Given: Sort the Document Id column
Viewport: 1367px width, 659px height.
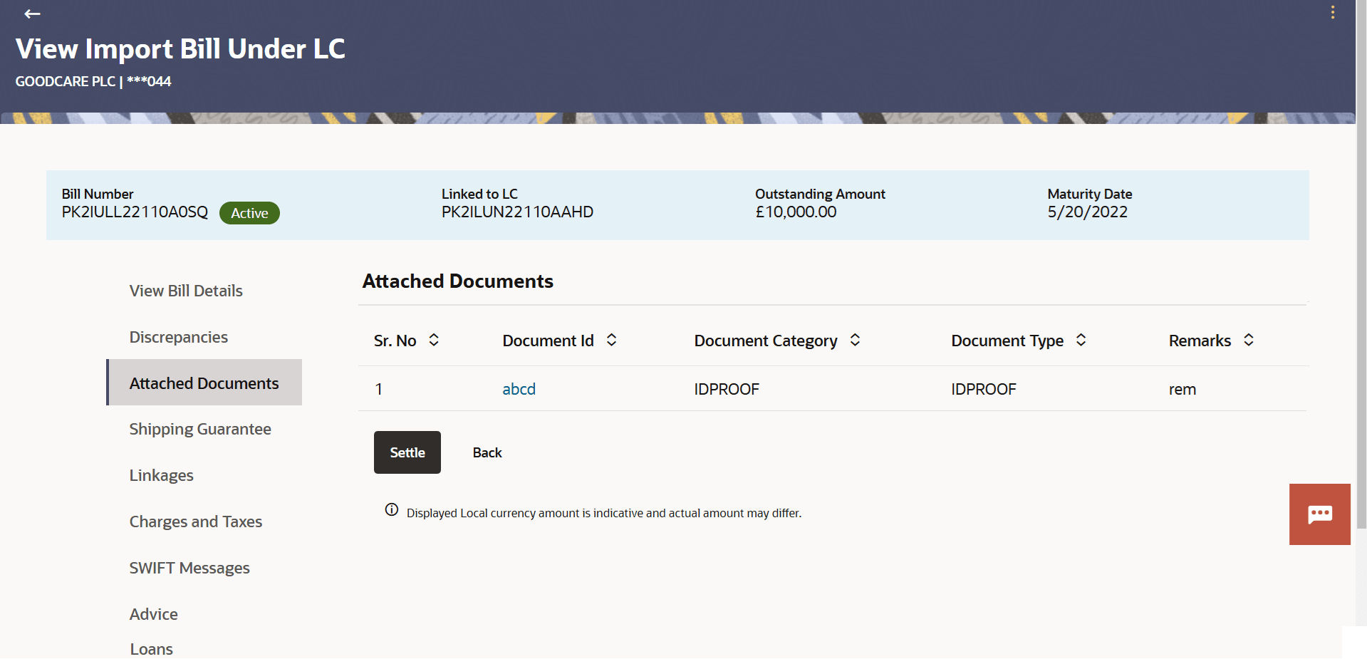Looking at the screenshot, I should coord(611,341).
